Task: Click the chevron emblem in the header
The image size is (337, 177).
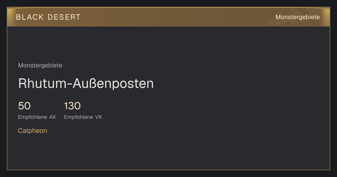Action: (291, 19)
